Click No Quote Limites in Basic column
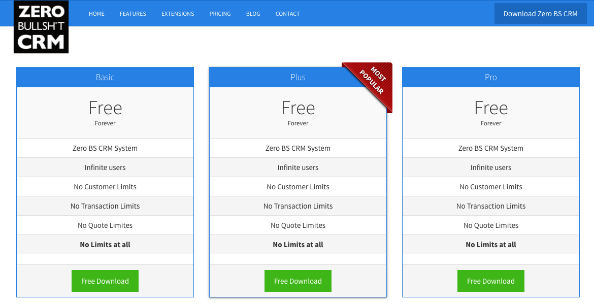Viewport: 594px width, 305px height. [x=105, y=225]
